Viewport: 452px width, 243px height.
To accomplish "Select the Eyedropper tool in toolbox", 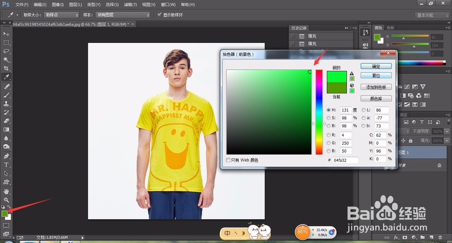I will [x=6, y=77].
